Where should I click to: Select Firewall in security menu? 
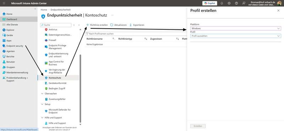pos(52,40)
